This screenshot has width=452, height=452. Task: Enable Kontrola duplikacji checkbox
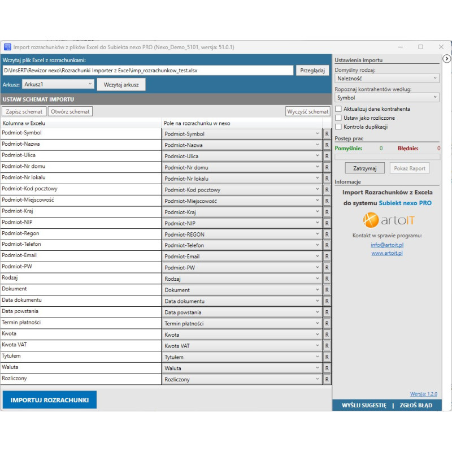338,127
